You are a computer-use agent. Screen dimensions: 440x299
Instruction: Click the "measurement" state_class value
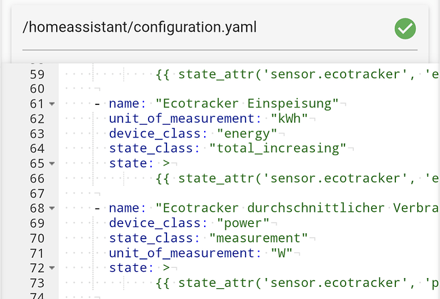click(258, 239)
